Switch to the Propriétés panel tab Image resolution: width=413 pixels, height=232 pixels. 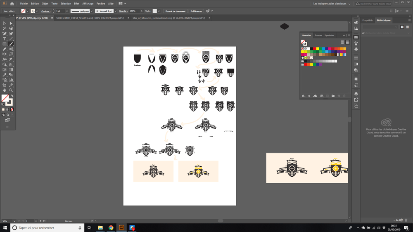[x=367, y=20]
